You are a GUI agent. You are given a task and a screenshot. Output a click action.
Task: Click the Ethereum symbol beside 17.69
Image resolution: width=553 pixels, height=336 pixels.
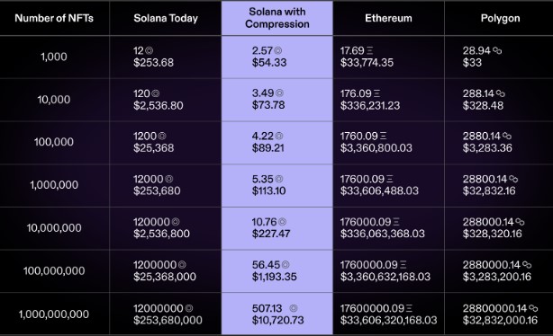(x=369, y=50)
